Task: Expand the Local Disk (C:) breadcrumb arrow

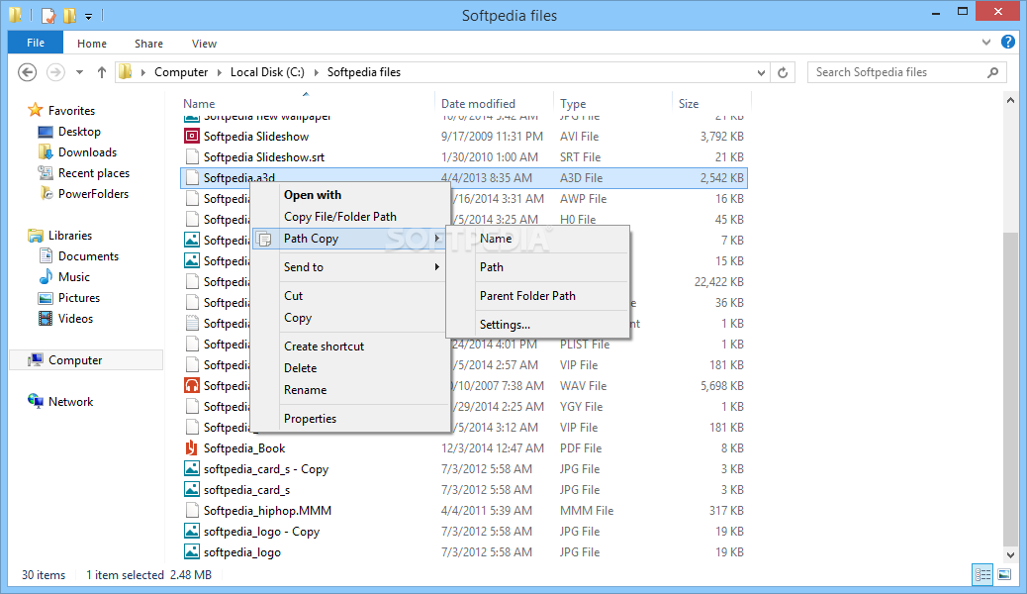Action: [317, 72]
